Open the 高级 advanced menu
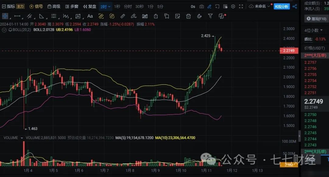The height and width of the screenshot is (177, 329). point(54,6)
